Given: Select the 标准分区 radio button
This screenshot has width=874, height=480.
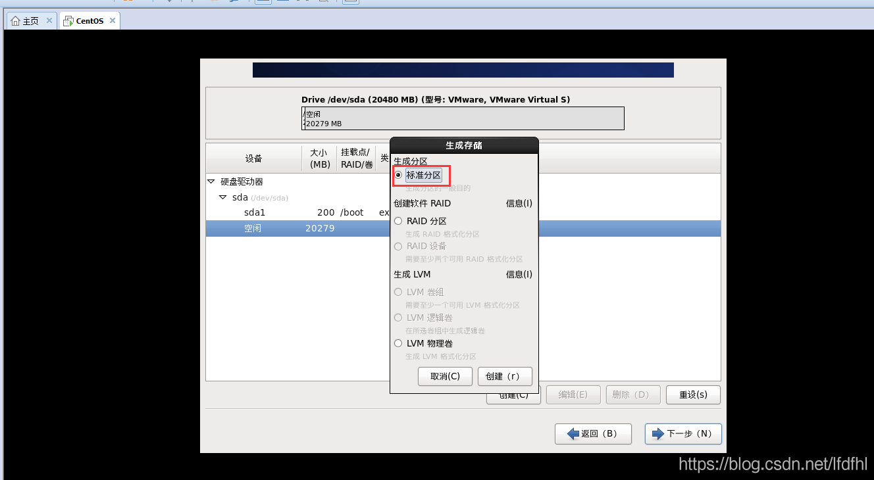Looking at the screenshot, I should coord(398,175).
